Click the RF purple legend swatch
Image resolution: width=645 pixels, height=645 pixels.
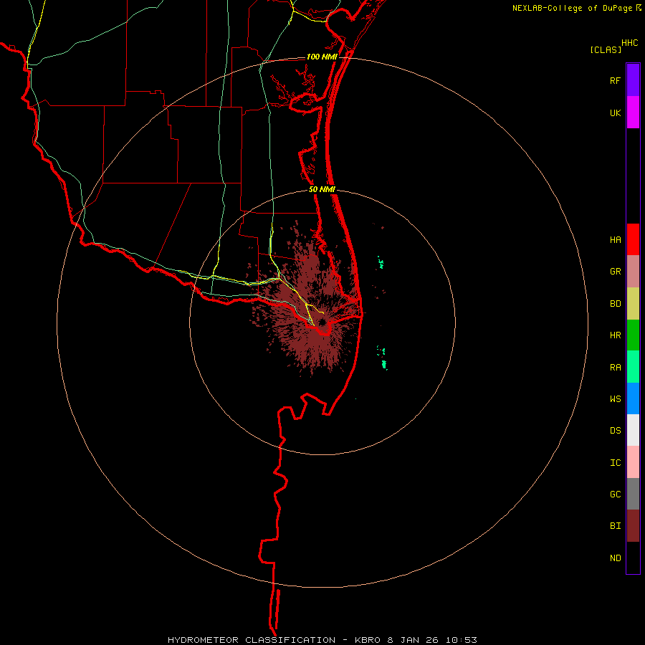pyautogui.click(x=633, y=80)
